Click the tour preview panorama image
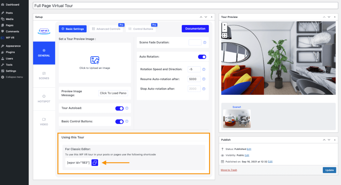Image resolution: width=341 pixels, height=185 pixels. pyautogui.click(x=278, y=58)
